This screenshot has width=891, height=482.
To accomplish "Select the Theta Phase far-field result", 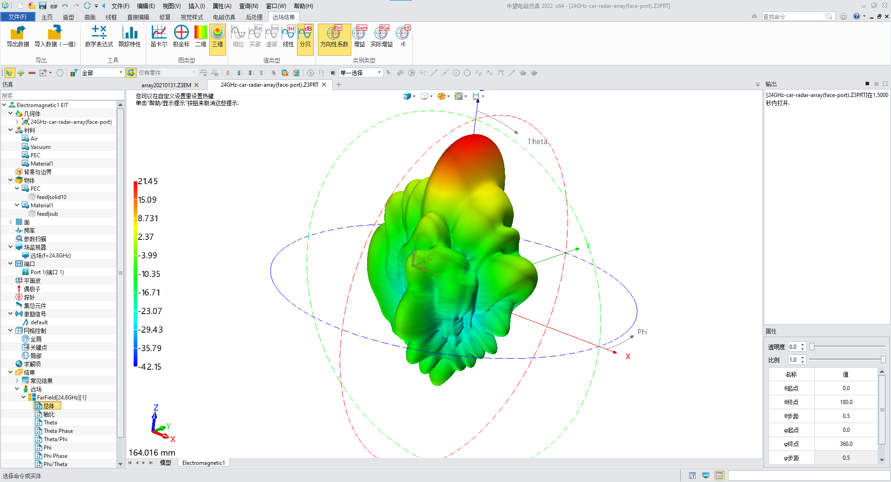I will tap(58, 431).
